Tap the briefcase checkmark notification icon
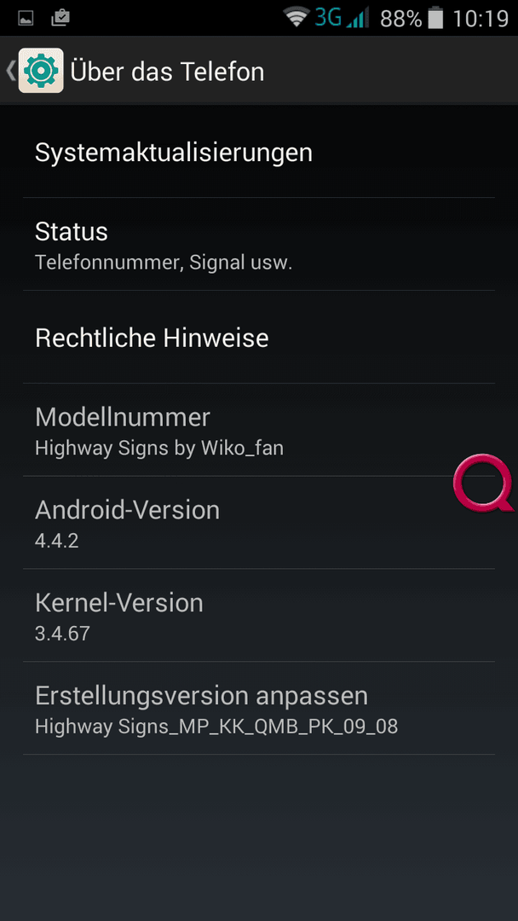 (x=60, y=18)
